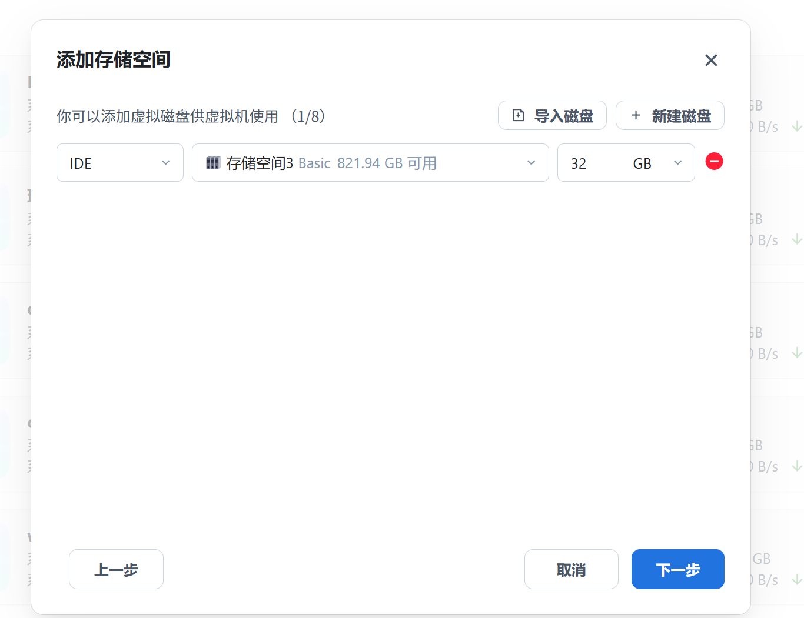Click the disk size input showing 32

583,163
